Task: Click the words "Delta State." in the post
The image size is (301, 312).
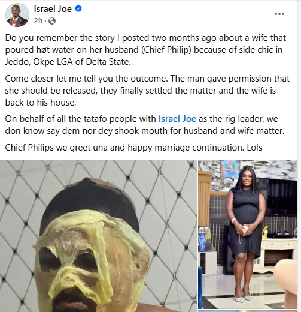Action: click(108, 62)
